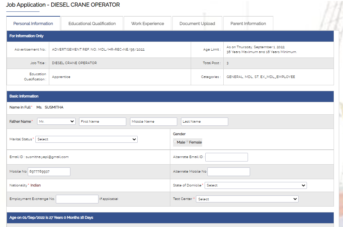This screenshot has height=227, width=343.
Task: Click the Apprentice qualification value
Action: point(61,77)
